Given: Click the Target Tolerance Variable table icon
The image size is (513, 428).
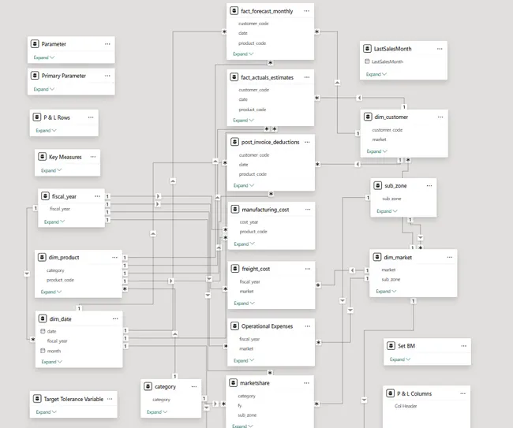Looking at the screenshot, I should tap(37, 399).
